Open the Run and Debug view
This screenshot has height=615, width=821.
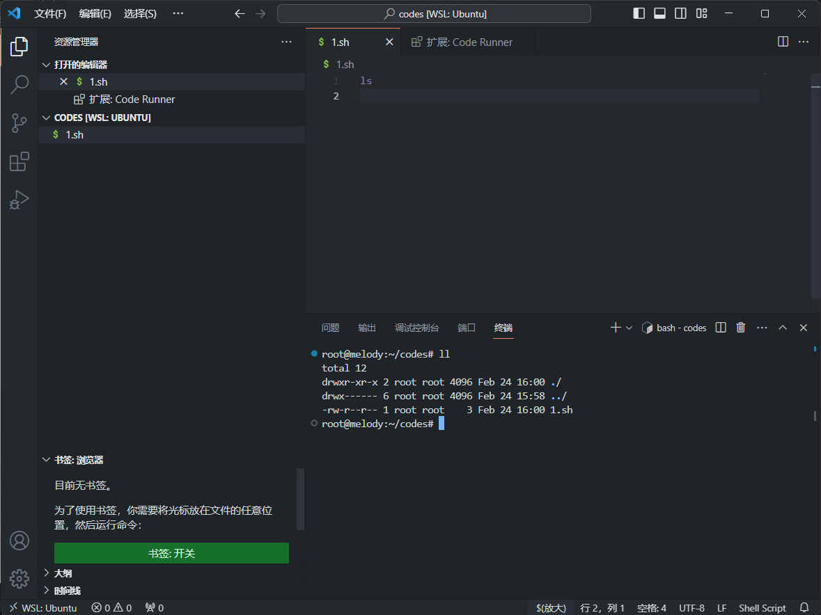19,200
